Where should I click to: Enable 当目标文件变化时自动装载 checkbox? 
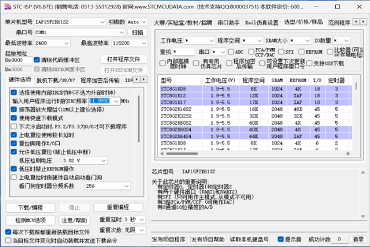9,240
